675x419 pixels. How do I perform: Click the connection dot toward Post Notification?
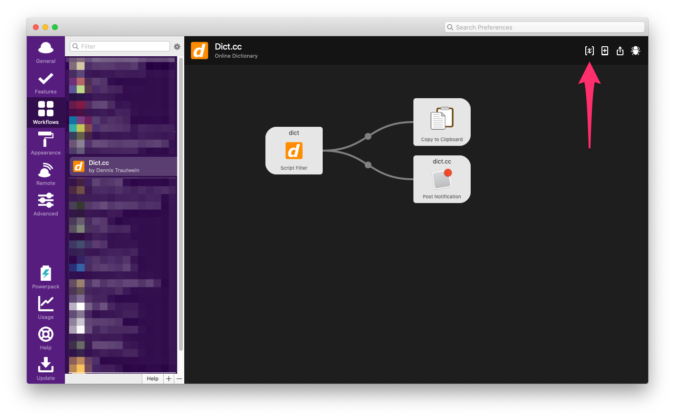(x=368, y=165)
